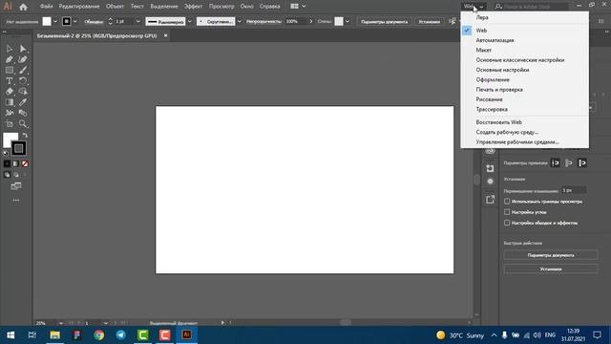The image size is (611, 344).
Task: Click the keyboard increment input field
Action: 573,190
